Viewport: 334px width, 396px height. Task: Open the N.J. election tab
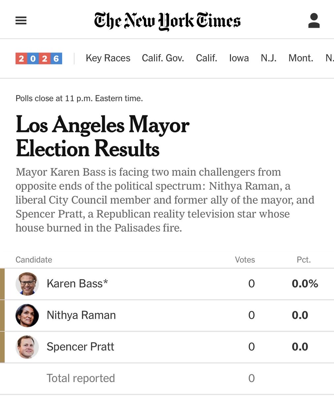click(269, 58)
